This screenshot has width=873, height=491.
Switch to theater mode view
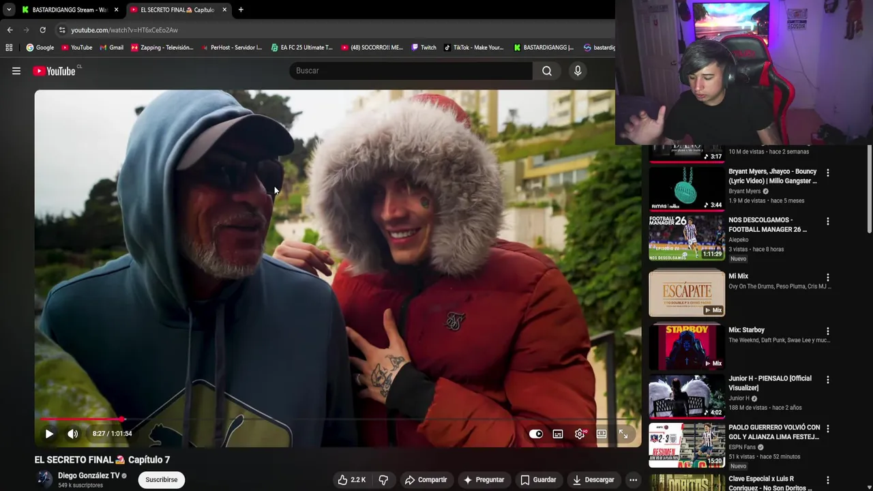(602, 434)
